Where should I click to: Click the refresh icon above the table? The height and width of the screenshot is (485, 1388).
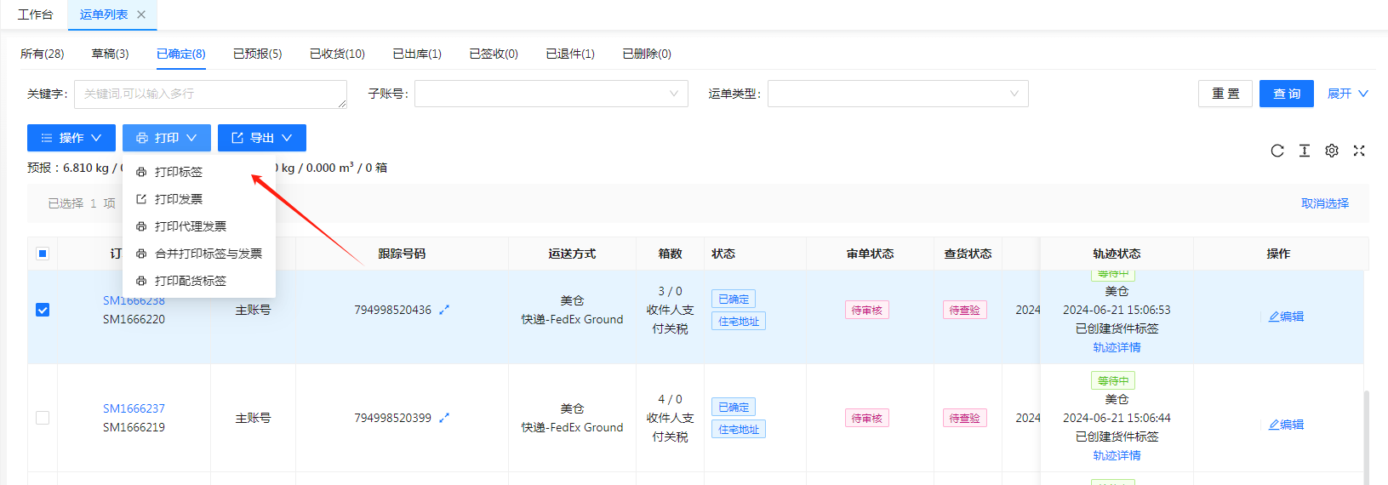[1277, 151]
